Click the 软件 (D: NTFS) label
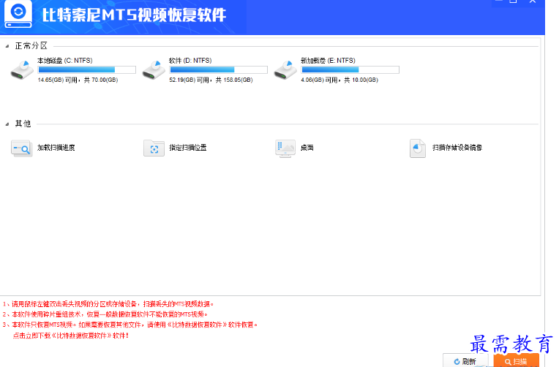The width and height of the screenshot is (559, 367). 190,61
